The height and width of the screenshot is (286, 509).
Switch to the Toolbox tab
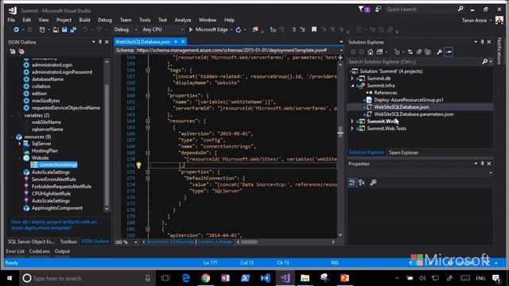click(68, 242)
